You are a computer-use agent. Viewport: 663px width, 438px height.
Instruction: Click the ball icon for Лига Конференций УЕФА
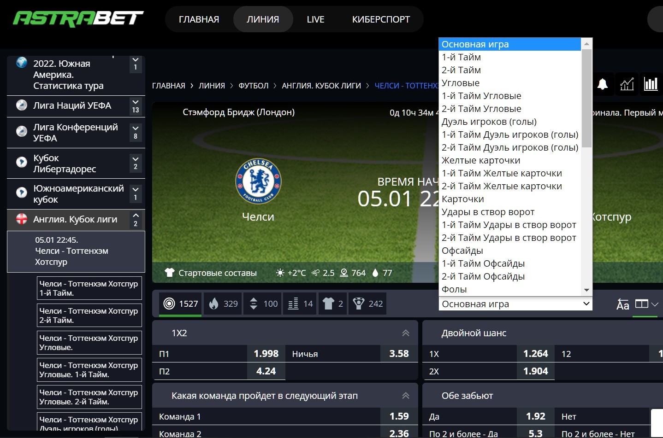[22, 132]
